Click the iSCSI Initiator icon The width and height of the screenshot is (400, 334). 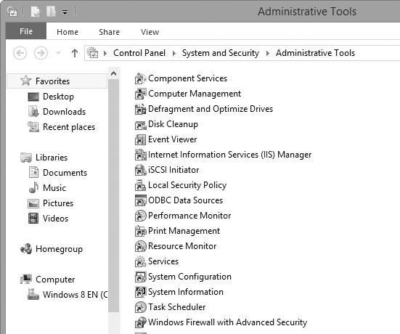tap(140, 170)
